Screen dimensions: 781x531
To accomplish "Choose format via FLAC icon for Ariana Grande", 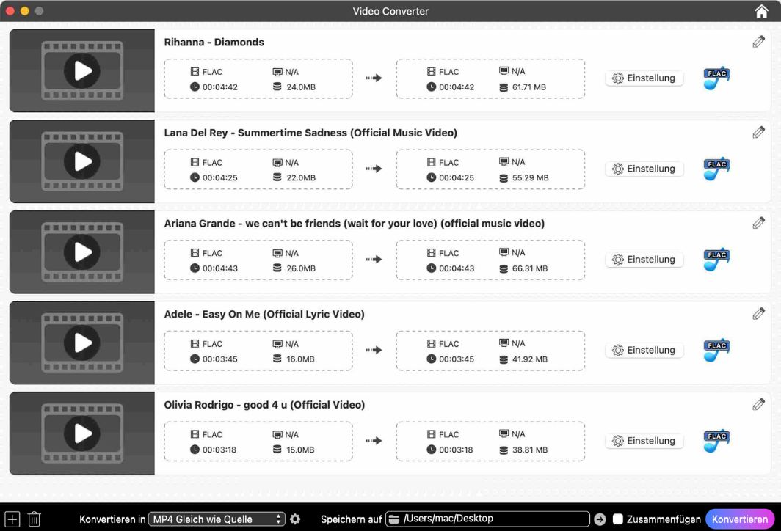I will point(716,260).
